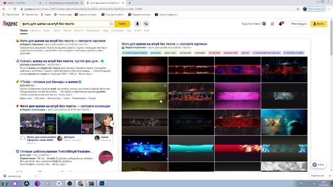Open the notifications bell icon
The image size is (333, 187).
(x=281, y=24)
